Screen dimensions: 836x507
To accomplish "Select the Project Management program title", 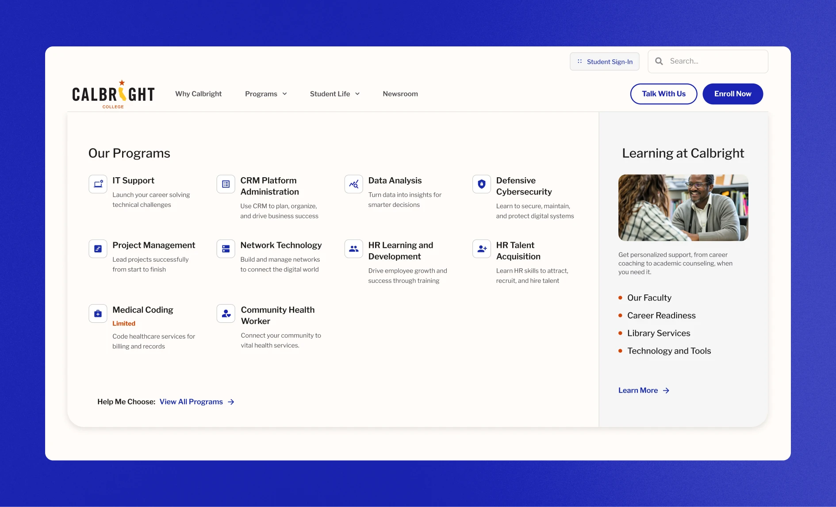I will point(153,245).
